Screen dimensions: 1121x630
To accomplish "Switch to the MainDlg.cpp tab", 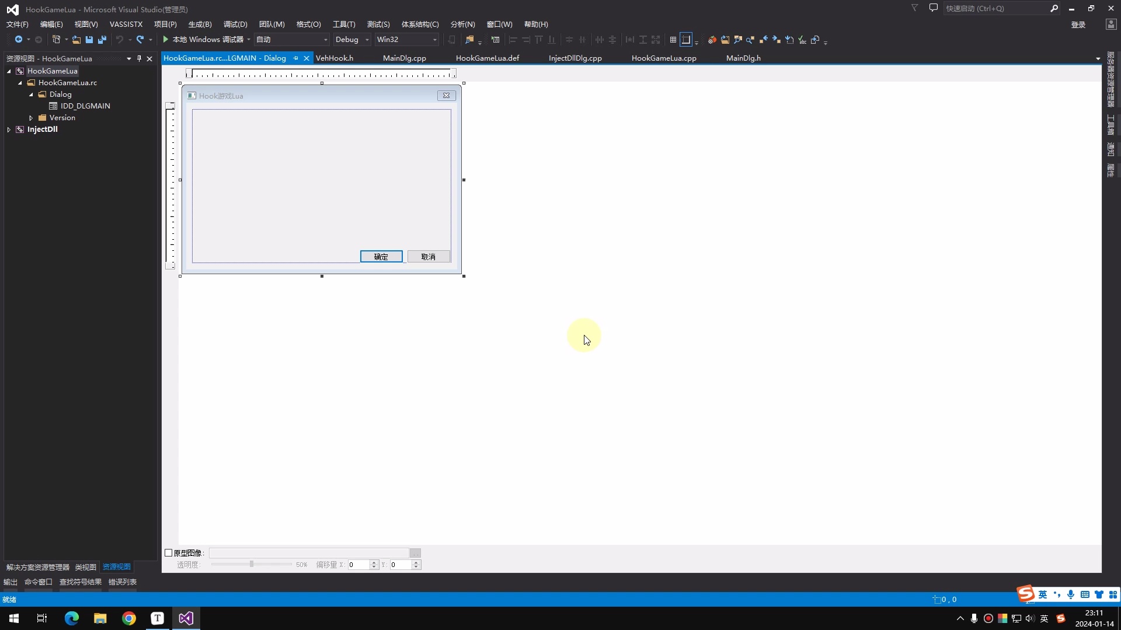I will [x=404, y=58].
